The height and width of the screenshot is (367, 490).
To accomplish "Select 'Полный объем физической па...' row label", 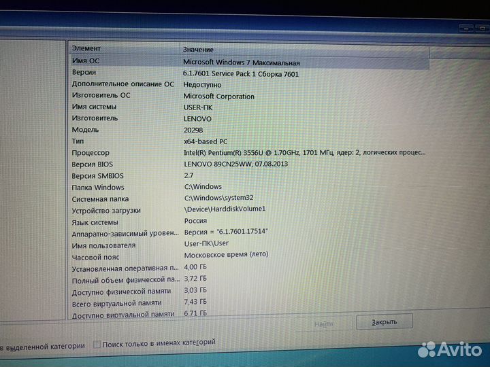I will tap(126, 280).
